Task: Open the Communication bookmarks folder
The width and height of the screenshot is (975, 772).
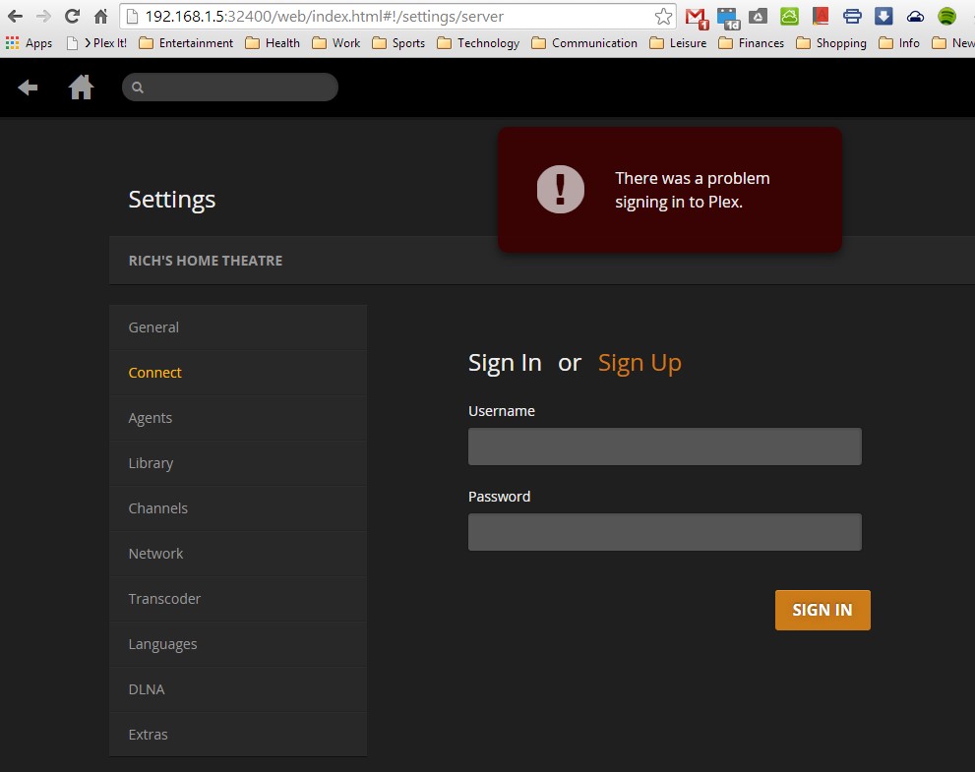Action: [584, 43]
